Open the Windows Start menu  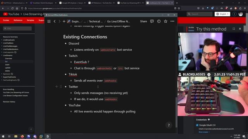pos(3,136)
